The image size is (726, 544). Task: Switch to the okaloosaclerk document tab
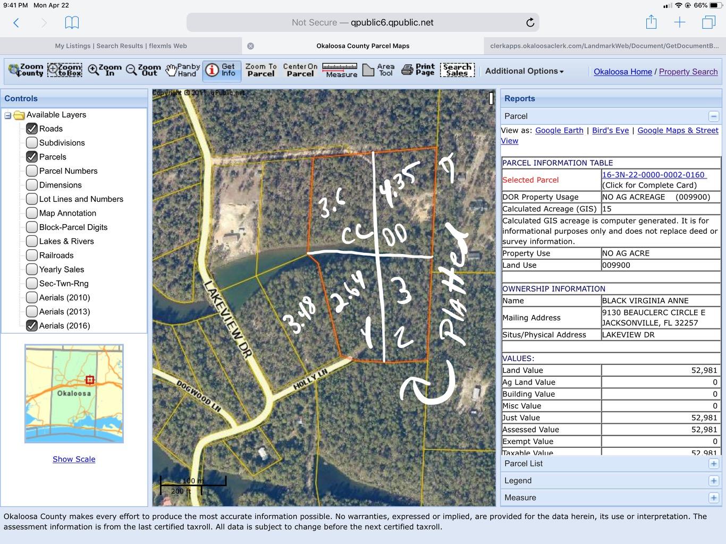coord(604,46)
